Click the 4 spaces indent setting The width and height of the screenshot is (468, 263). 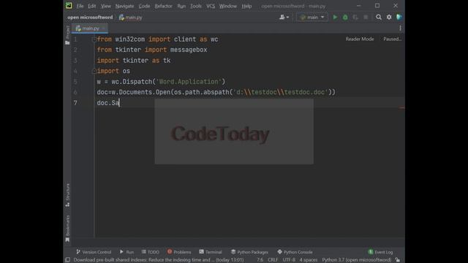(309, 260)
